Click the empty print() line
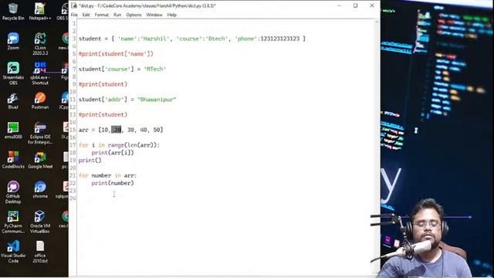494x278 pixels. tap(90, 160)
